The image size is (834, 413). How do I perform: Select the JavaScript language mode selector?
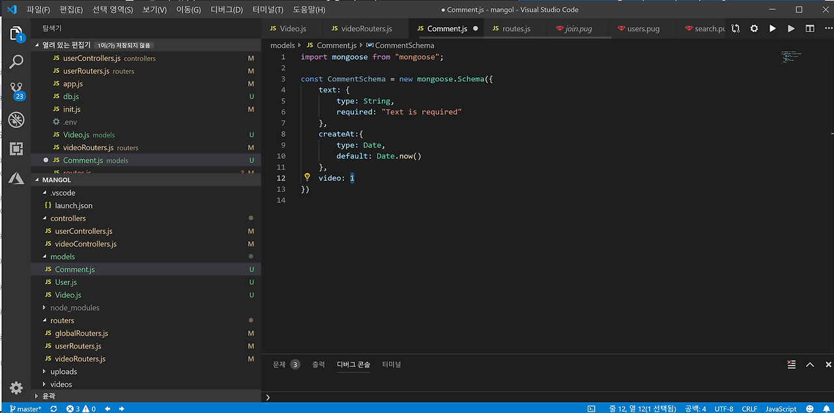click(780, 408)
